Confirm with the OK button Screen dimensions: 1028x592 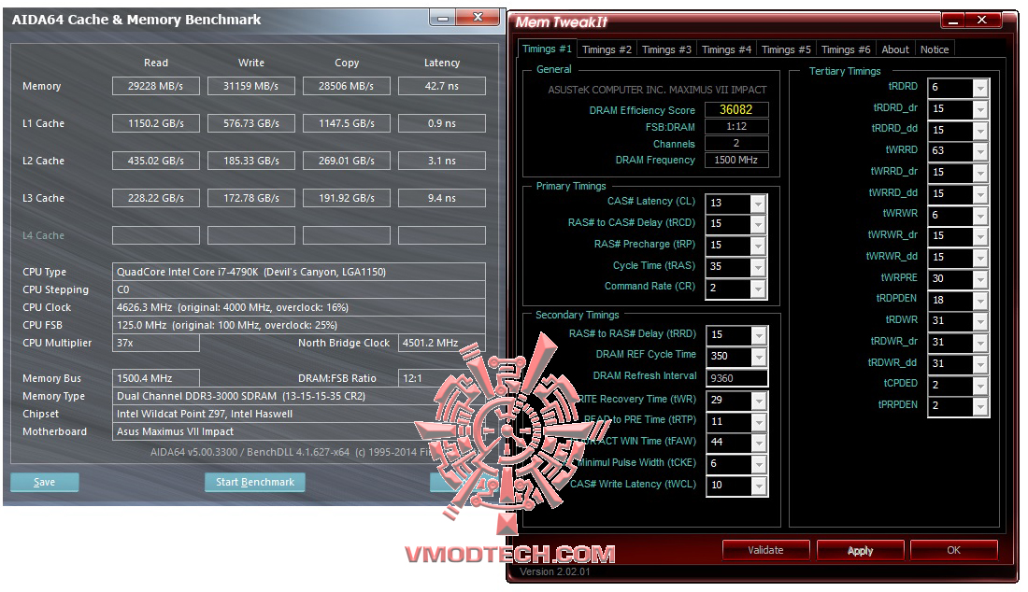pyautogui.click(x=954, y=550)
